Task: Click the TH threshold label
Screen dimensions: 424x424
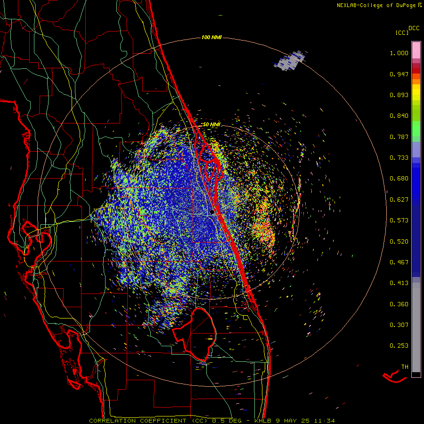Action: click(x=405, y=367)
